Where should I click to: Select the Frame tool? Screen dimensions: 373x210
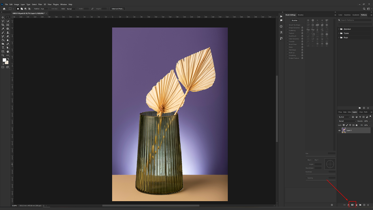[8, 25]
